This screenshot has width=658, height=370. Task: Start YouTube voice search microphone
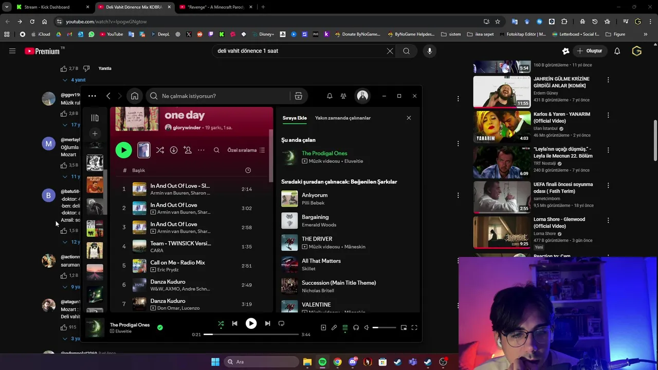coord(430,51)
